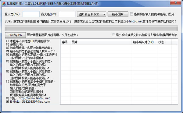
Task: Focus the 最大宽(pix) input field
Action: [31, 14]
